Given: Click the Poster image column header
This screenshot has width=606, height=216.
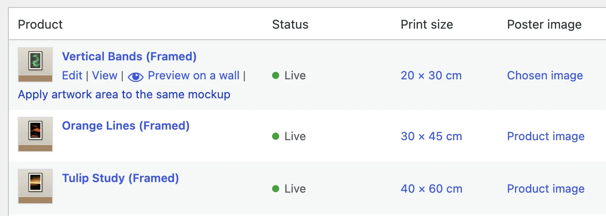Looking at the screenshot, I should (544, 24).
